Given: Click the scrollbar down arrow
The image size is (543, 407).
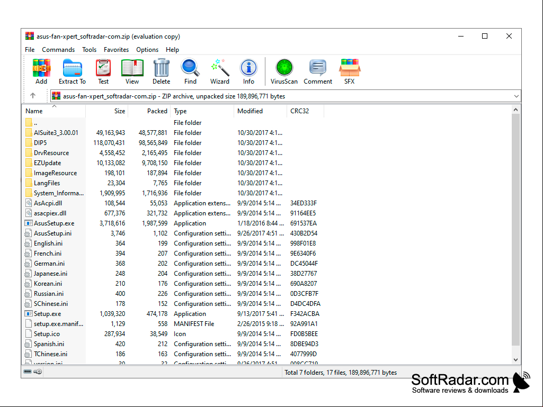Looking at the screenshot, I should point(515,359).
